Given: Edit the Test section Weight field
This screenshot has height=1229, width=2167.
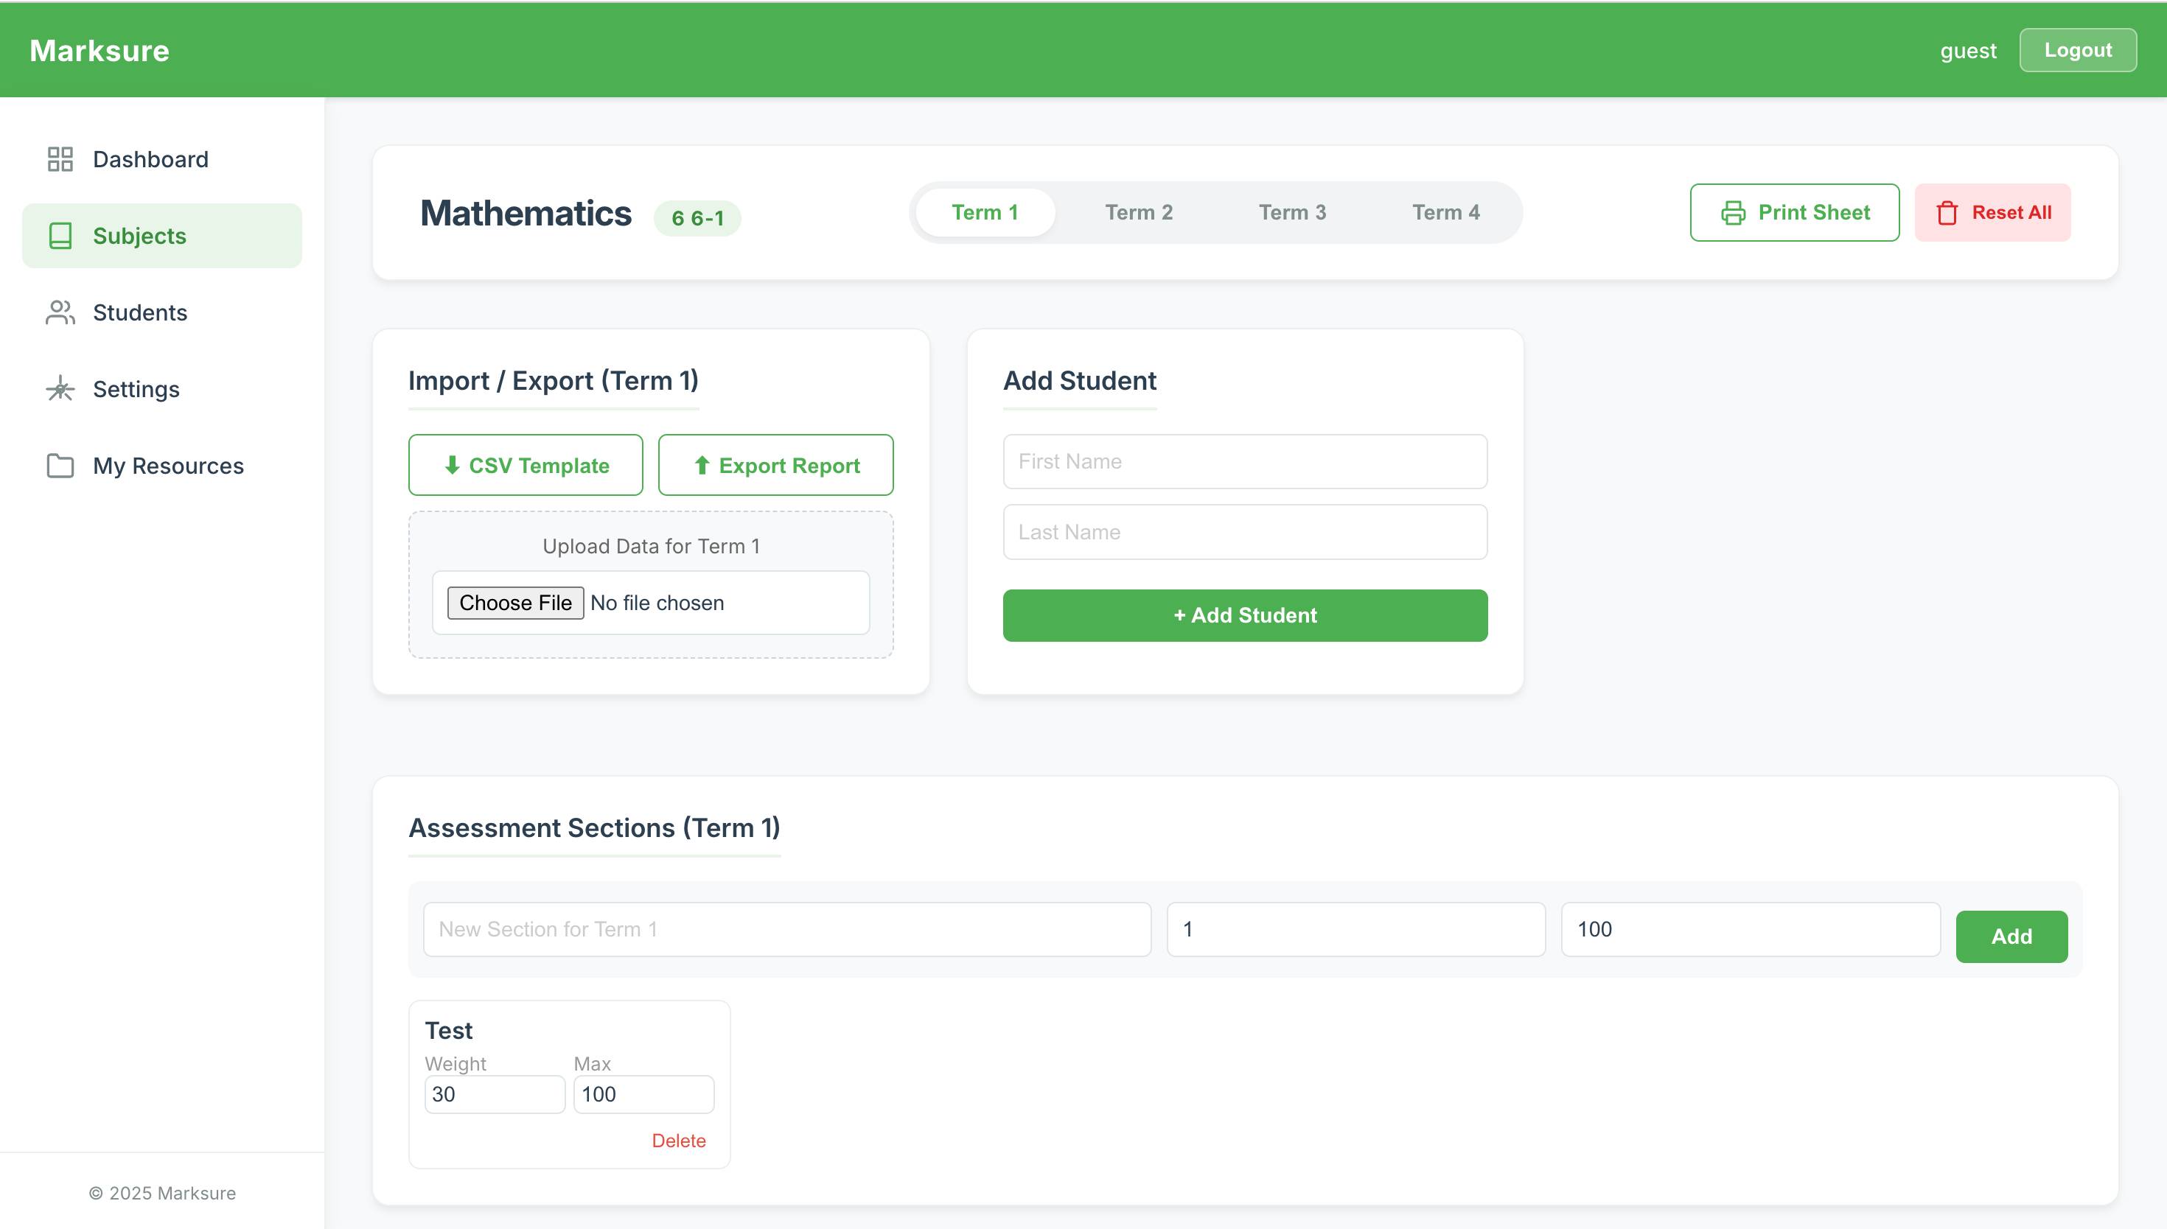Looking at the screenshot, I should (495, 1094).
